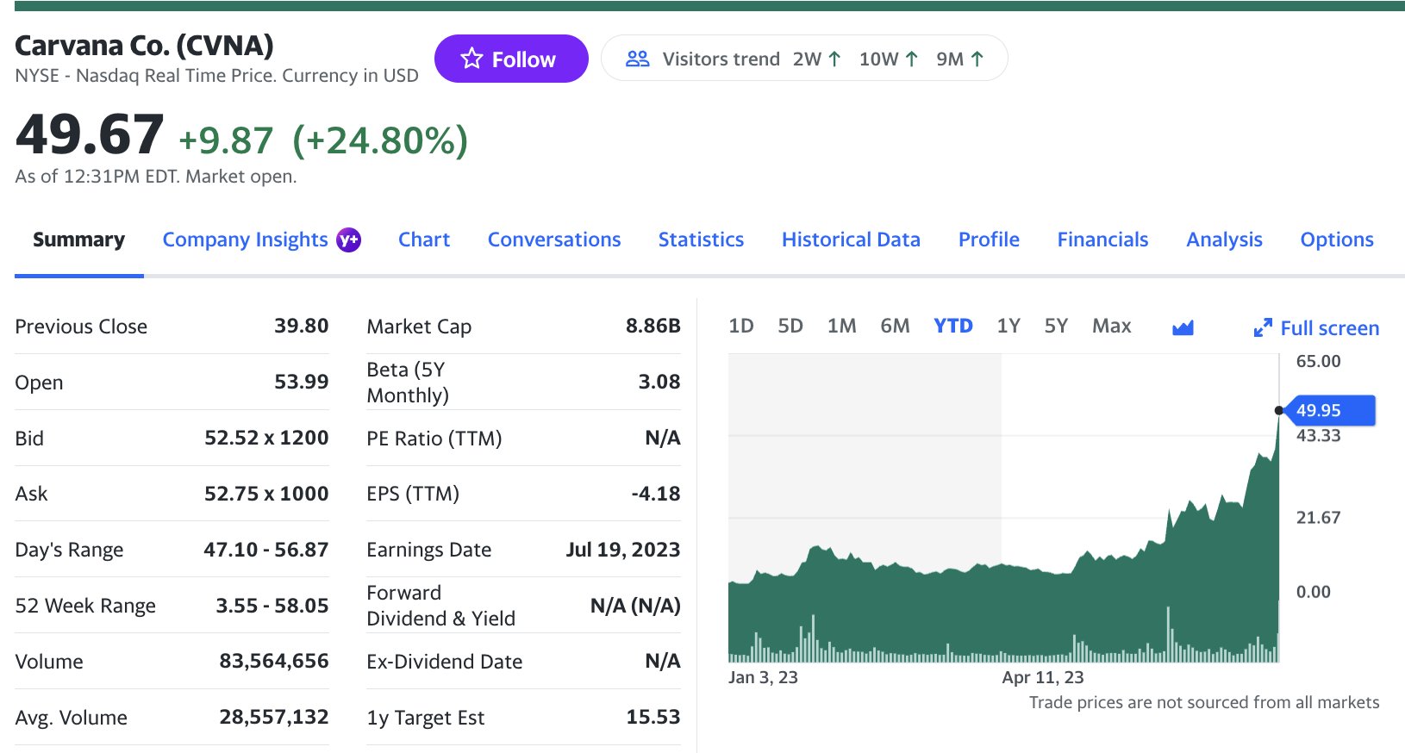The image size is (1405, 753).
Task: Open the Summary tab
Action: (x=78, y=240)
